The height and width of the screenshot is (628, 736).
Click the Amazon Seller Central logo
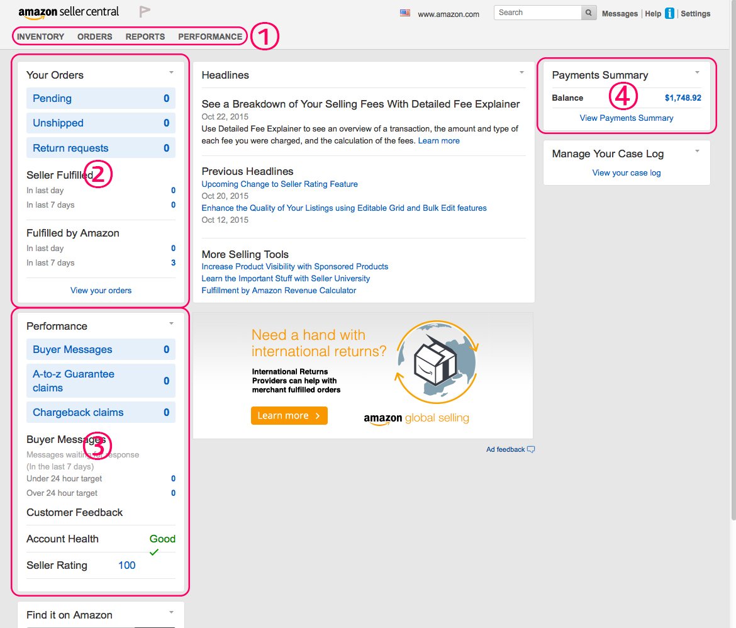click(x=69, y=12)
